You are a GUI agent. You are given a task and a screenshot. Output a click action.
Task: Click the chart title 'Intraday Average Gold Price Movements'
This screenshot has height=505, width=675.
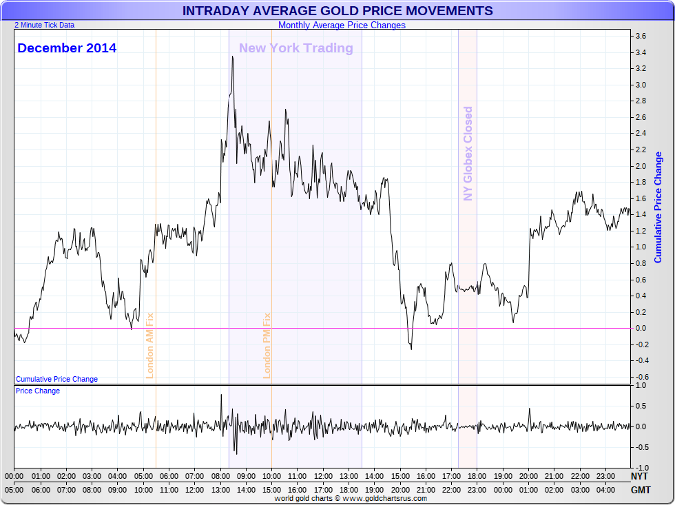click(x=337, y=11)
